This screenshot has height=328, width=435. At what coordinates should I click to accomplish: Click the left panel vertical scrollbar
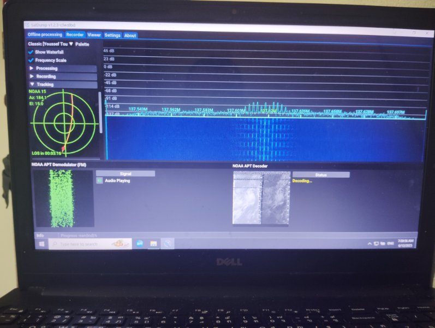point(100,113)
